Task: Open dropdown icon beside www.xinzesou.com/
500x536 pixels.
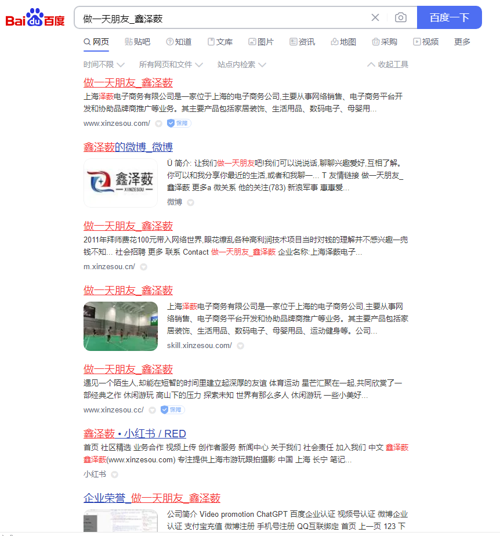Action: [158, 124]
